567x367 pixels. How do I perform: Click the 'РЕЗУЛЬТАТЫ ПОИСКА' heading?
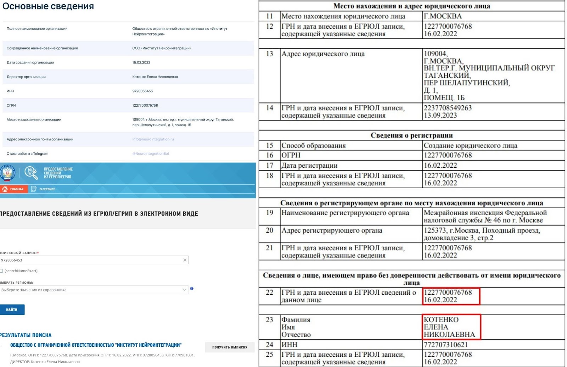point(26,335)
